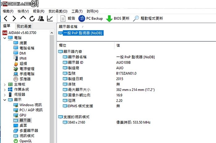
Task: Open the 報告(R) menu
Action: click(39, 11)
